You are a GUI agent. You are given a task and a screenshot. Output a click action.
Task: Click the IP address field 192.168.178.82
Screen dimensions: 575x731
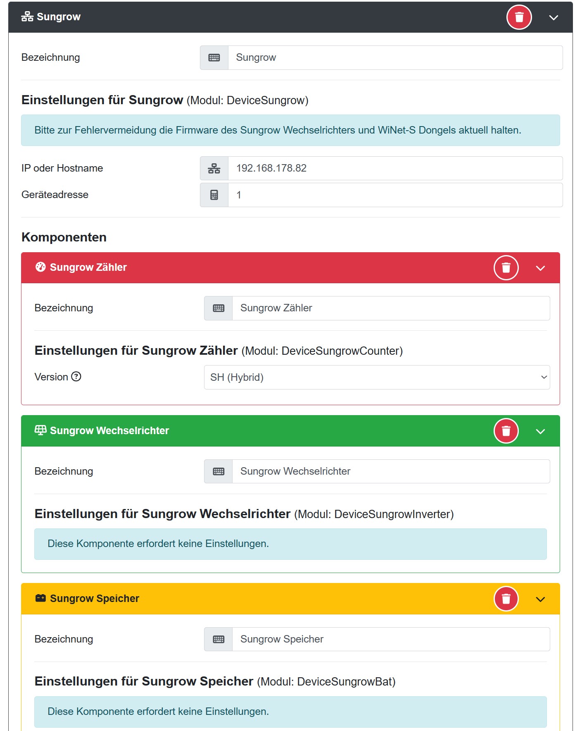click(395, 168)
